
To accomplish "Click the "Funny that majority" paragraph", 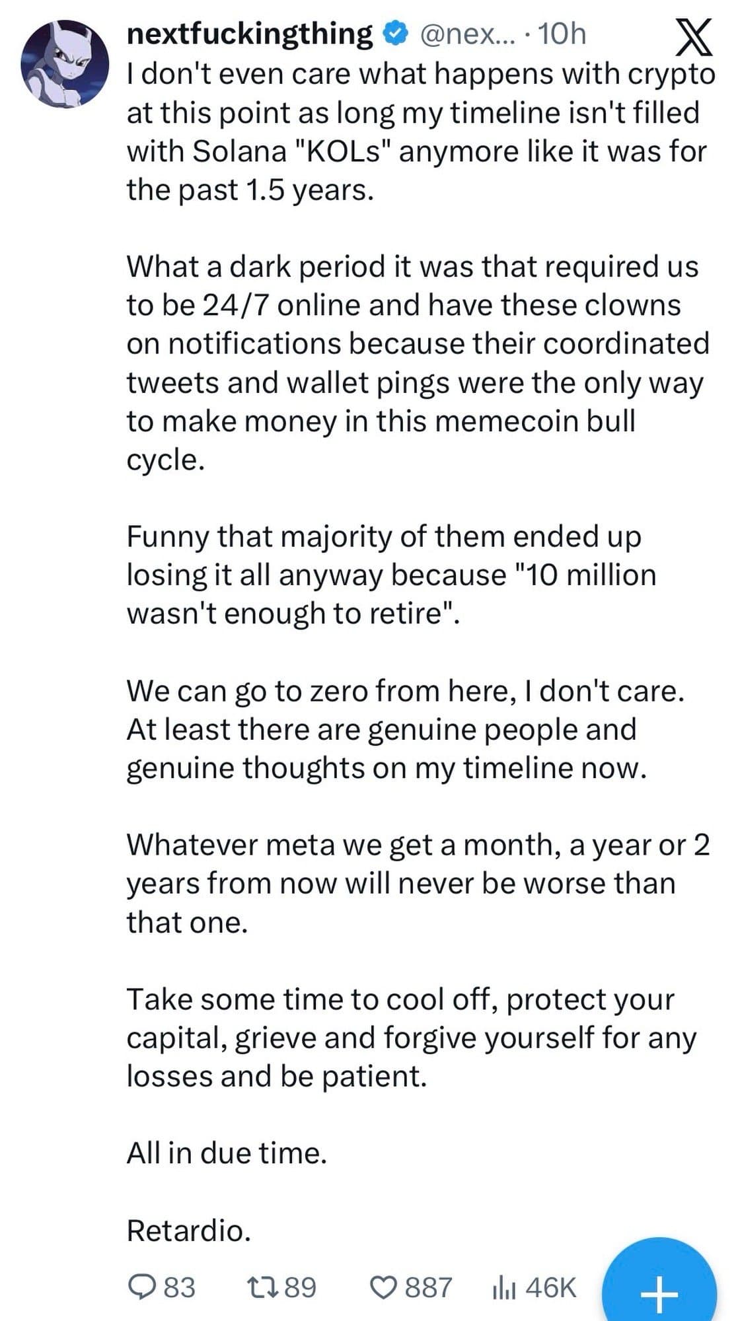I will [390, 575].
